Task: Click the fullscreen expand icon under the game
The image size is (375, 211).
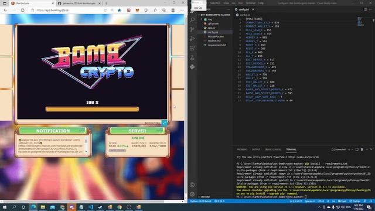Action: [164, 123]
